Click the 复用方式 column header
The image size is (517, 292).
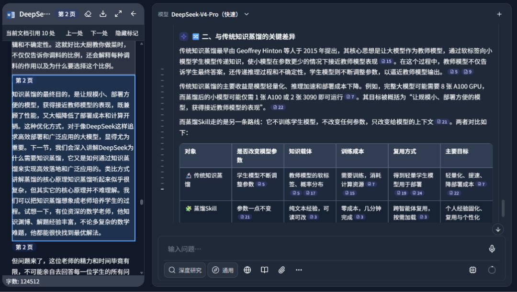(405, 151)
